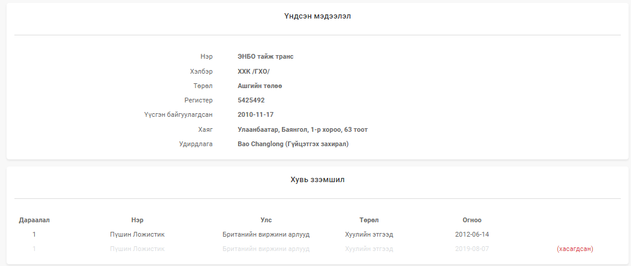631x266 pixels.
Task: Click the Улс column header
Action: 266,220
